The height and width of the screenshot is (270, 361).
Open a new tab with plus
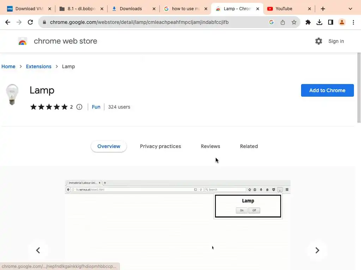click(x=323, y=9)
